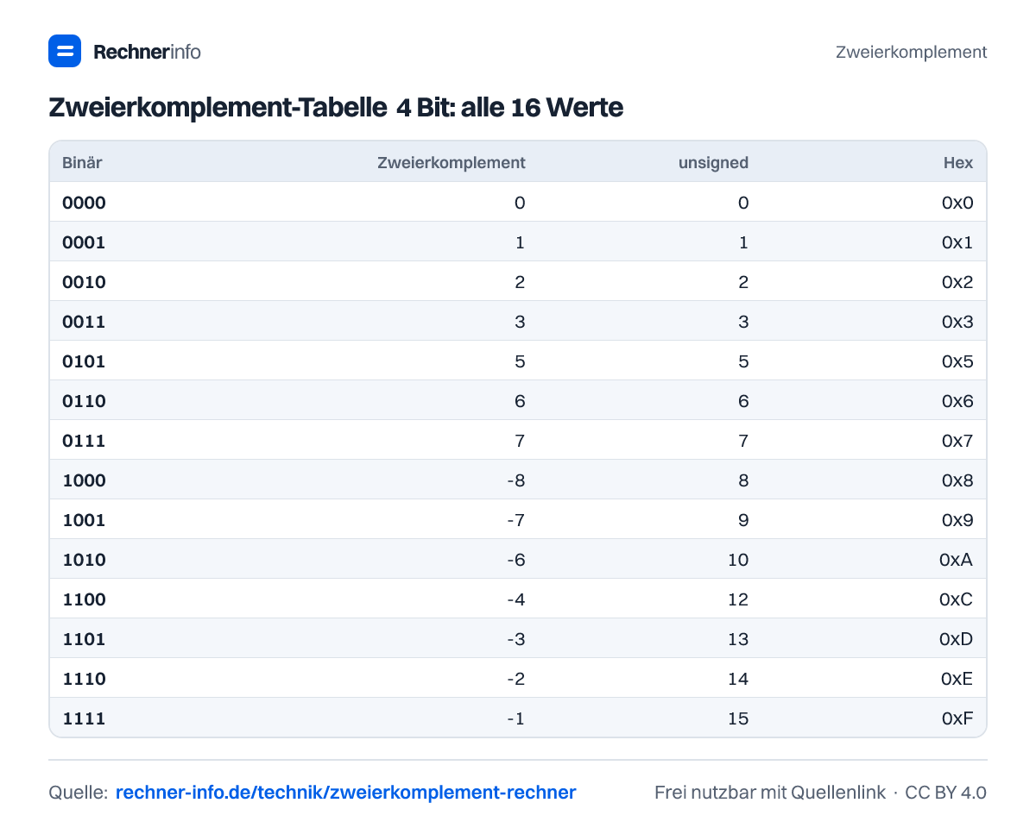Select binary cell 1110
The height and width of the screenshot is (828, 1036).
click(84, 679)
